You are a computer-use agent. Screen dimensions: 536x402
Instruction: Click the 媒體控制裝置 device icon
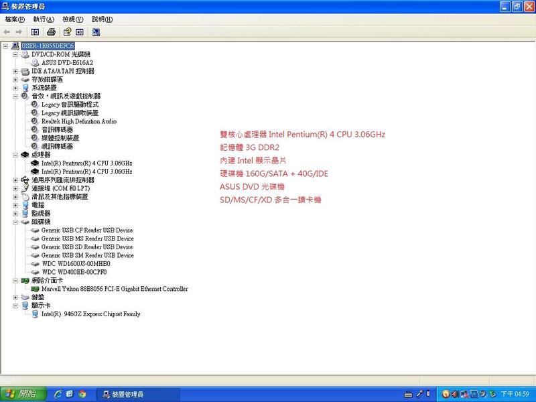coord(35,138)
